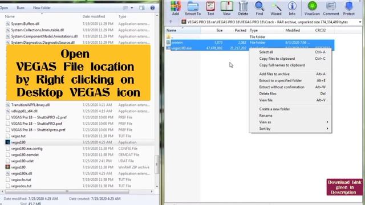Open the WinRAR Wizard tool
This screenshot has width=365, height=205.
tap(276, 8)
